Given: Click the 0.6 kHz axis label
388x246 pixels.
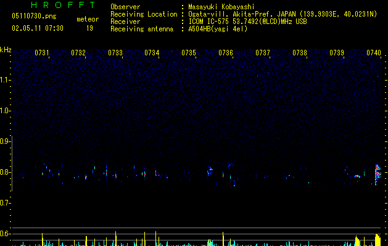Looking at the screenshot, I should click(x=5, y=234).
